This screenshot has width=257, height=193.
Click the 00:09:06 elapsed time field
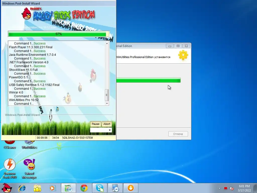click(x=42, y=138)
